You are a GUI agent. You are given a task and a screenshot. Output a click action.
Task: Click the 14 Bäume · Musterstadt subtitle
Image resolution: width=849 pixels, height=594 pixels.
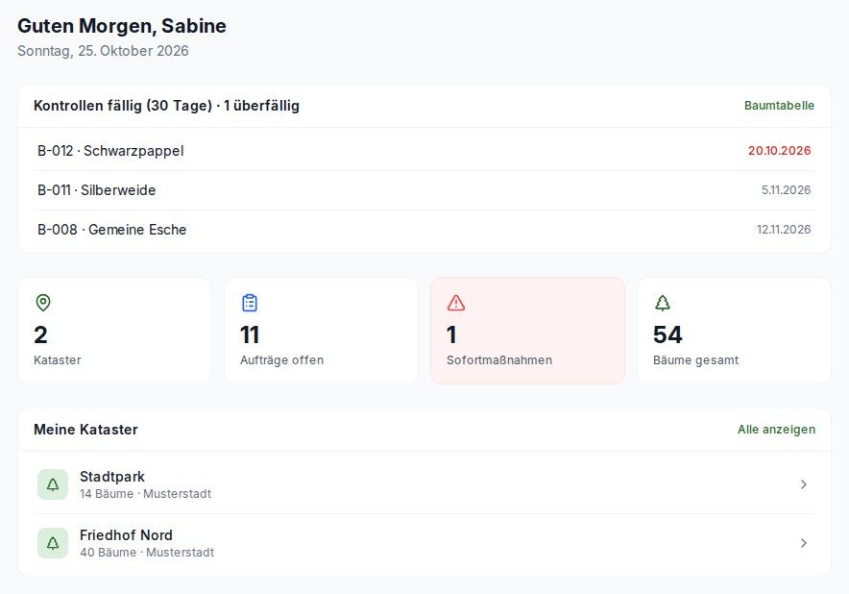click(x=146, y=494)
